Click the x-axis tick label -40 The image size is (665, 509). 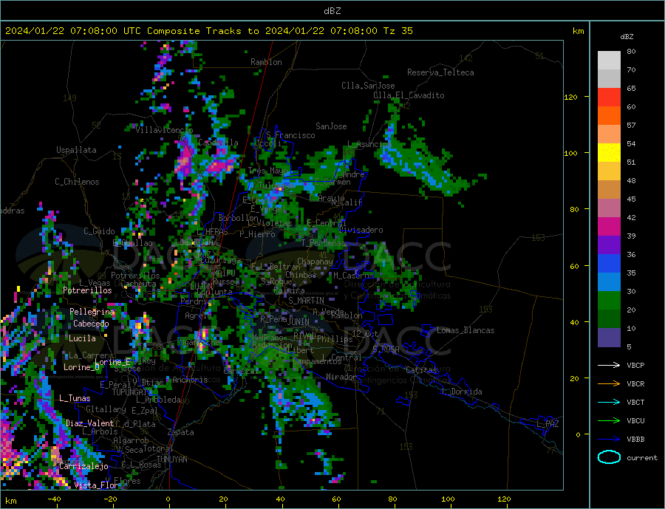coord(54,499)
